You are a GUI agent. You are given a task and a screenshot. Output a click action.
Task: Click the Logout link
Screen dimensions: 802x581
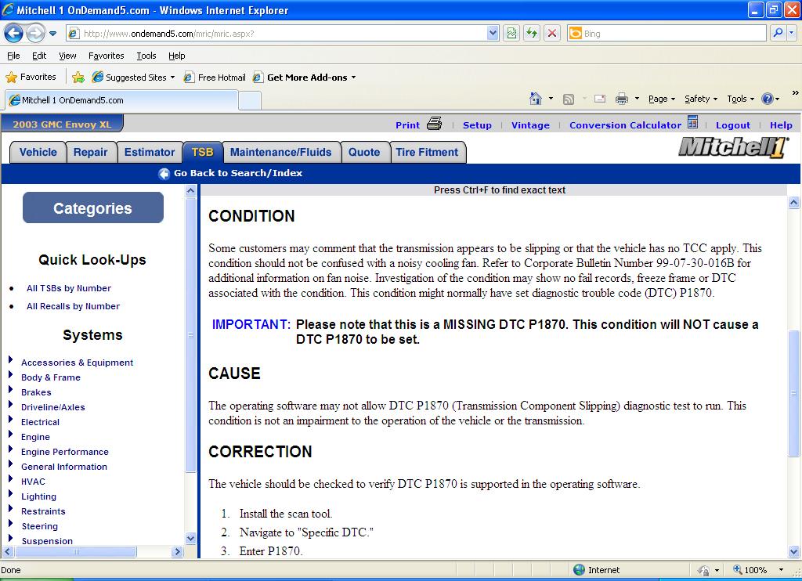(733, 125)
